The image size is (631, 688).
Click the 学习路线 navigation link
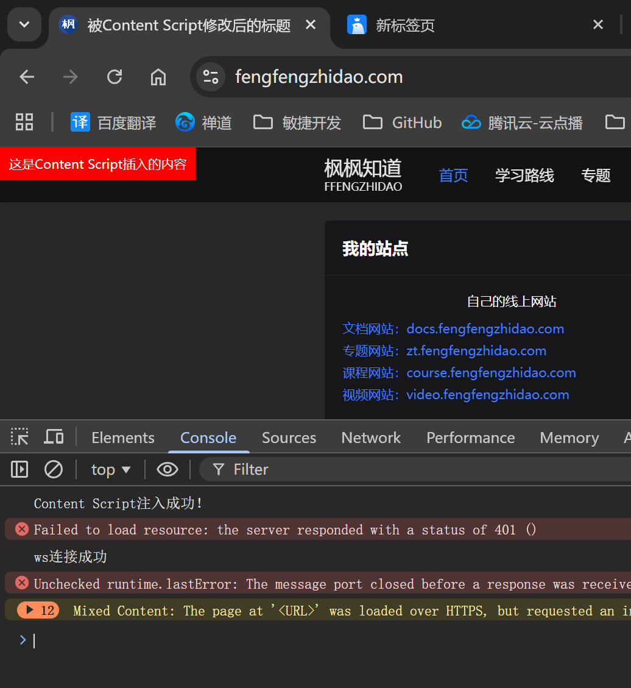524,176
